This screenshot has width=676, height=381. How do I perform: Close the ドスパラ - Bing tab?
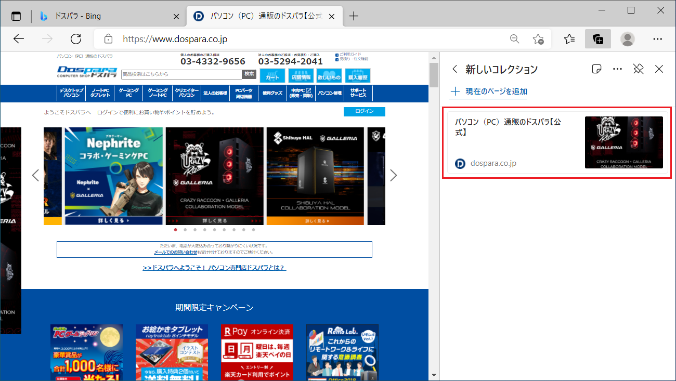point(176,16)
